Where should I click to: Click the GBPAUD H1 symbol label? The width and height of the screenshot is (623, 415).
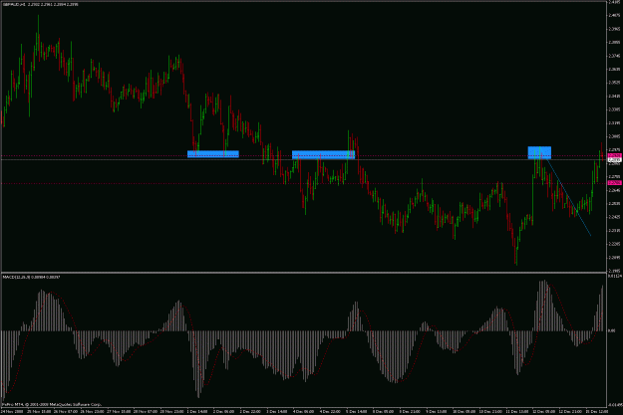[14, 4]
